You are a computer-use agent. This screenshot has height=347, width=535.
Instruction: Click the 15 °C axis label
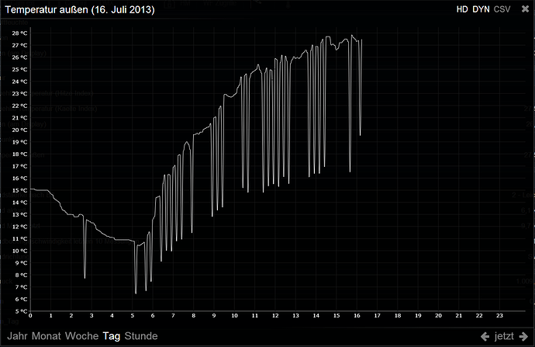(x=19, y=190)
